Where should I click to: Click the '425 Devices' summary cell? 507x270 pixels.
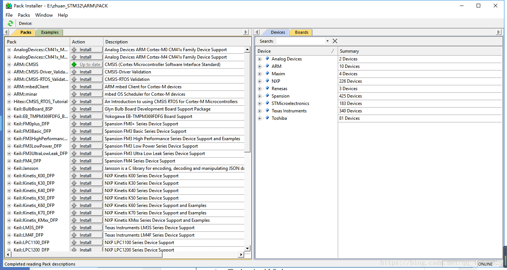coord(350,96)
